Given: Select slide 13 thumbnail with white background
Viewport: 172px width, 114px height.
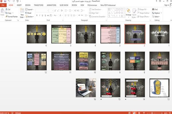Looking at the screenshot, I should pyautogui.click(x=159, y=88).
